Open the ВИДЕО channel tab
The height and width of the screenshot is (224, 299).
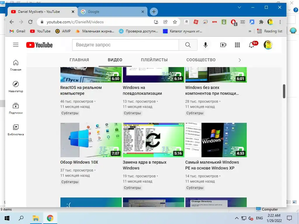[x=115, y=60]
